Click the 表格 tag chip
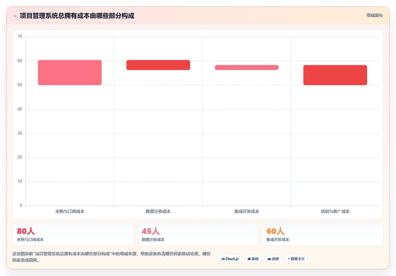 (x=253, y=259)
